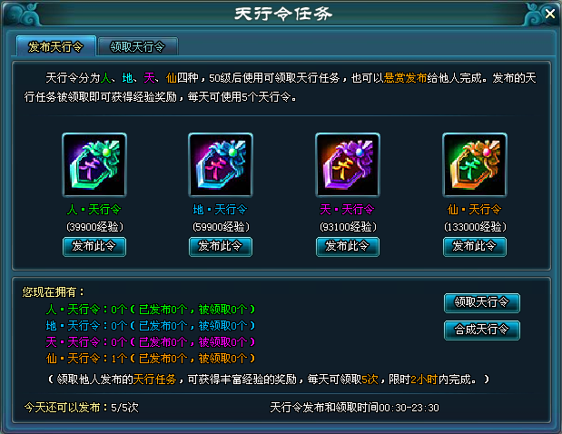Click the 人·天行令 green token icon

tap(94, 165)
